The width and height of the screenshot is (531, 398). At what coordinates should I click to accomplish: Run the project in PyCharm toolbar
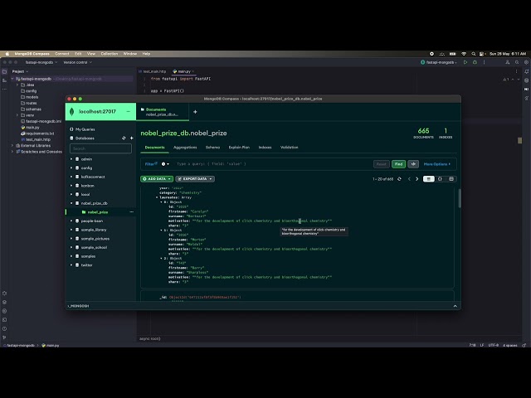[465, 62]
